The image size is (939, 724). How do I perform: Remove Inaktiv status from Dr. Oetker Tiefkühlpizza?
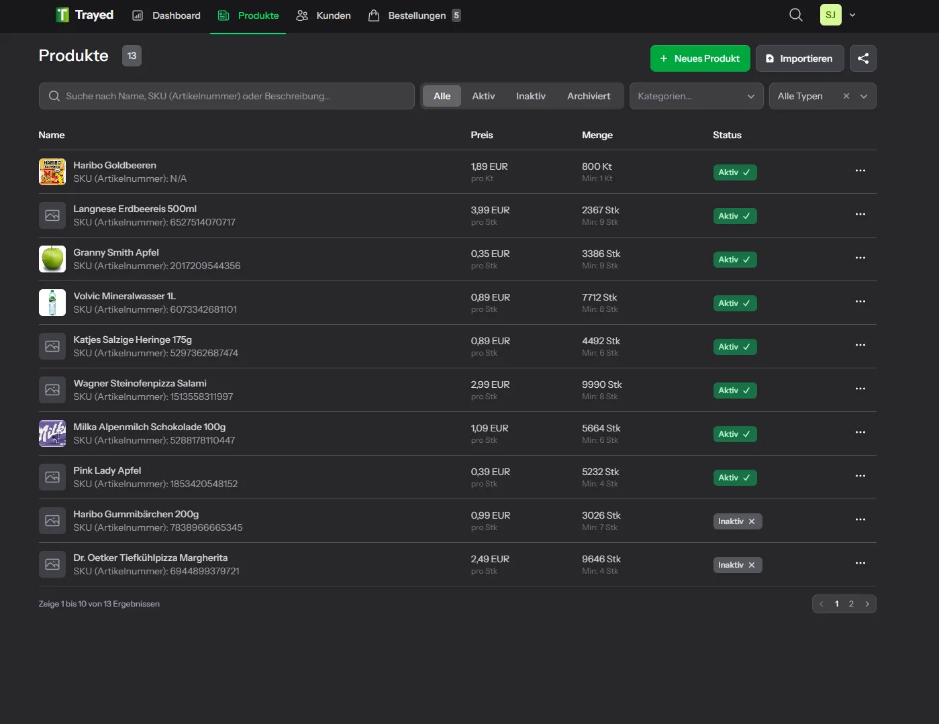coord(752,564)
